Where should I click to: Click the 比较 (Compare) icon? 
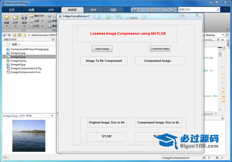32,21
